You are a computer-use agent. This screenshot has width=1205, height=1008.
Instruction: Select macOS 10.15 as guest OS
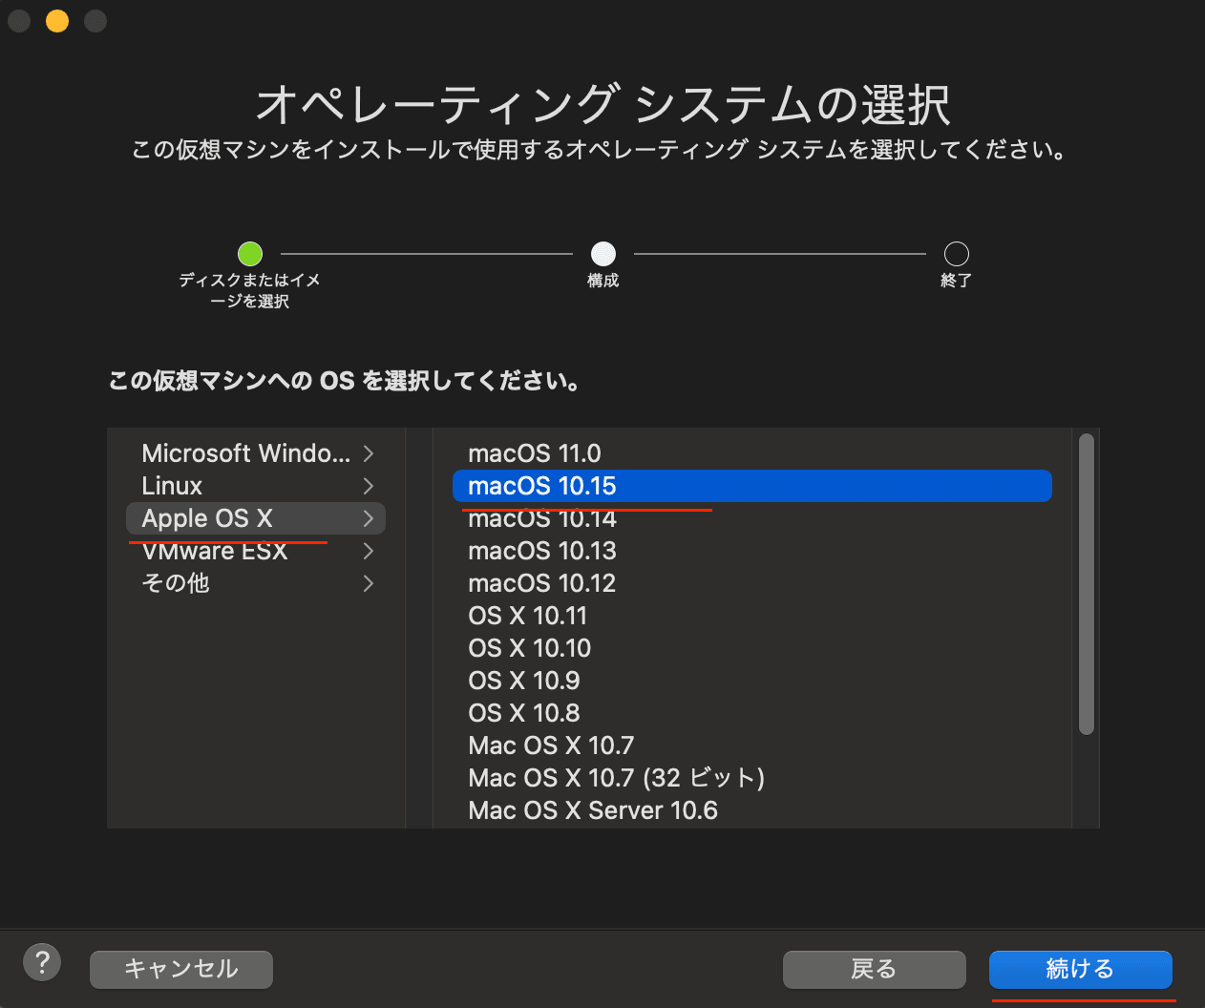click(541, 485)
